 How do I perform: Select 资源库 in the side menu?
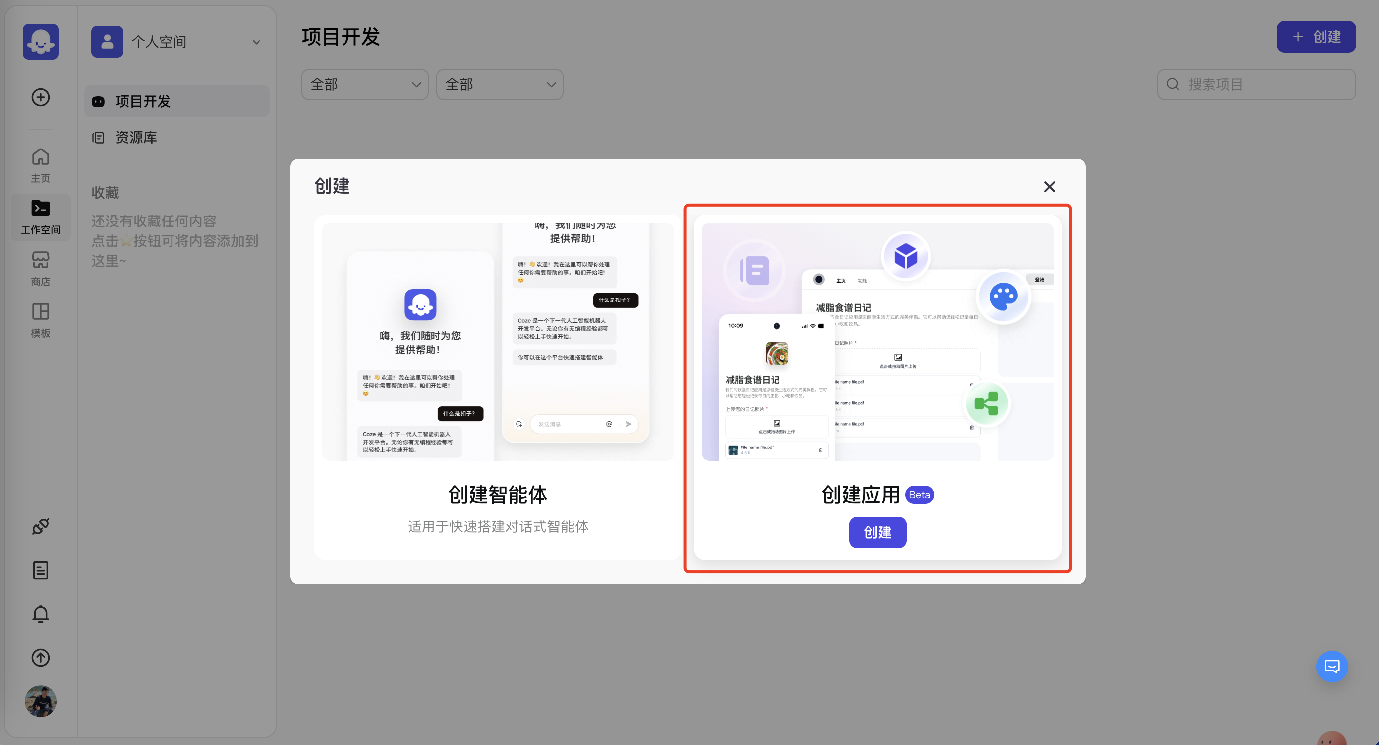click(136, 138)
